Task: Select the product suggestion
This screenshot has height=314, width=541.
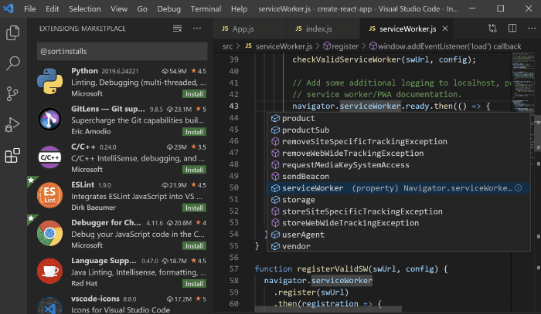Action: point(399,118)
